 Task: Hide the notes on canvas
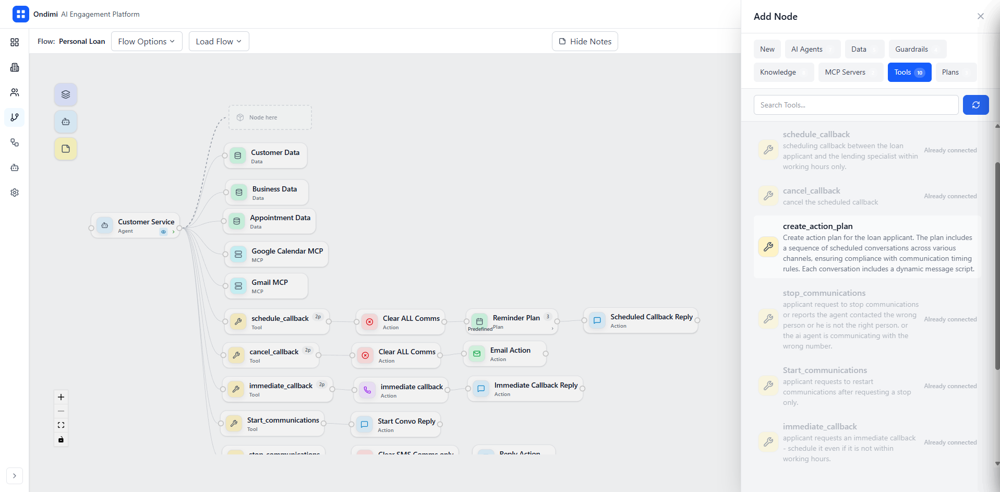coord(585,41)
